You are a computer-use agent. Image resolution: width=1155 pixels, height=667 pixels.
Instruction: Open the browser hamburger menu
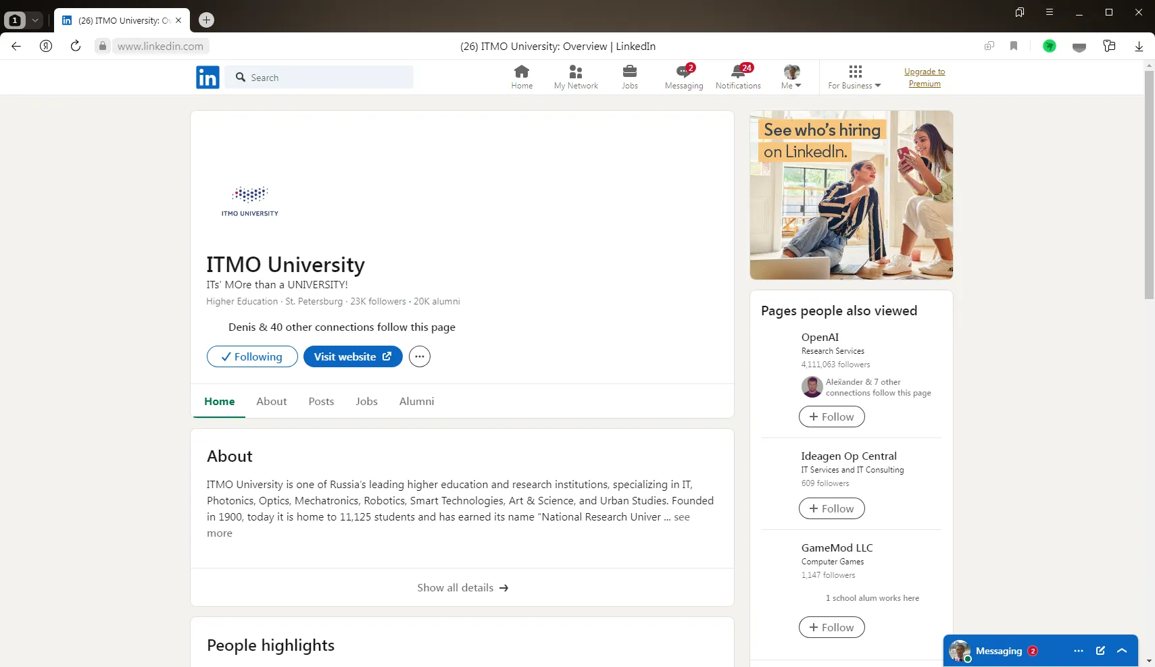pos(1050,12)
